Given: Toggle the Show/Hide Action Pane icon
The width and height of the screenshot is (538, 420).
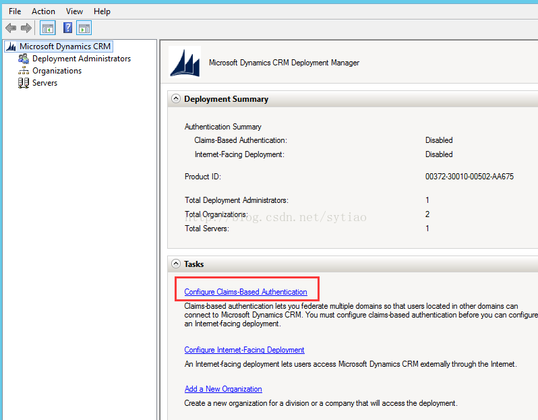Looking at the screenshot, I should click(x=84, y=28).
